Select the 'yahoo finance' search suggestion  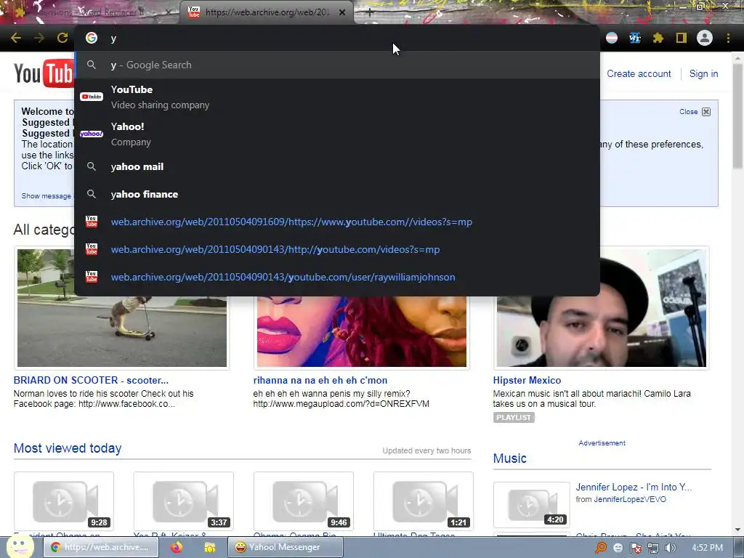[337, 194]
